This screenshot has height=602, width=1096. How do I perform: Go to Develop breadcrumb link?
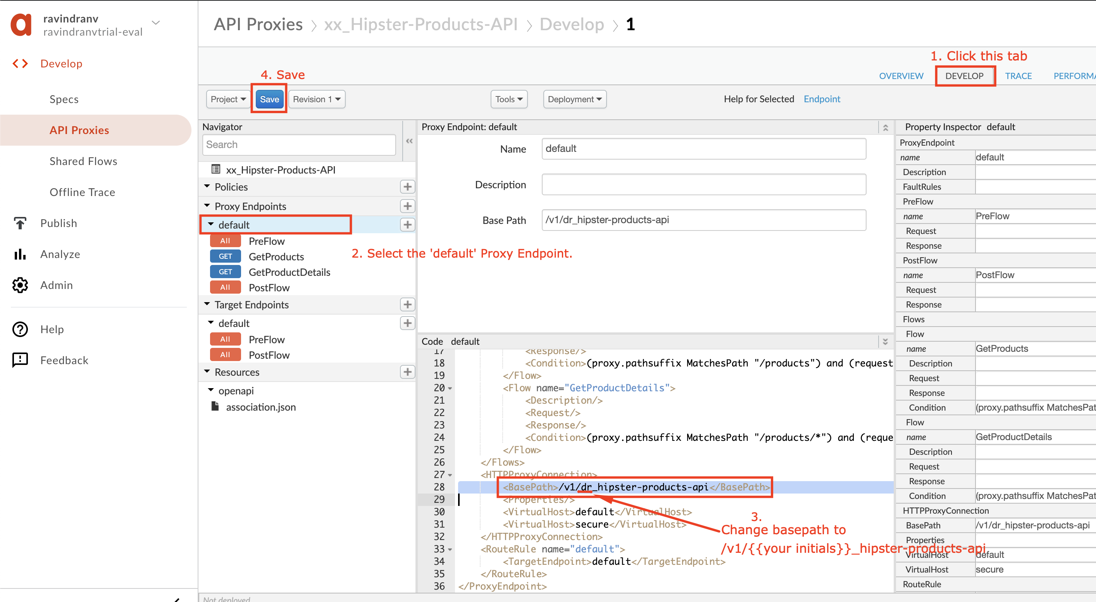[571, 24]
